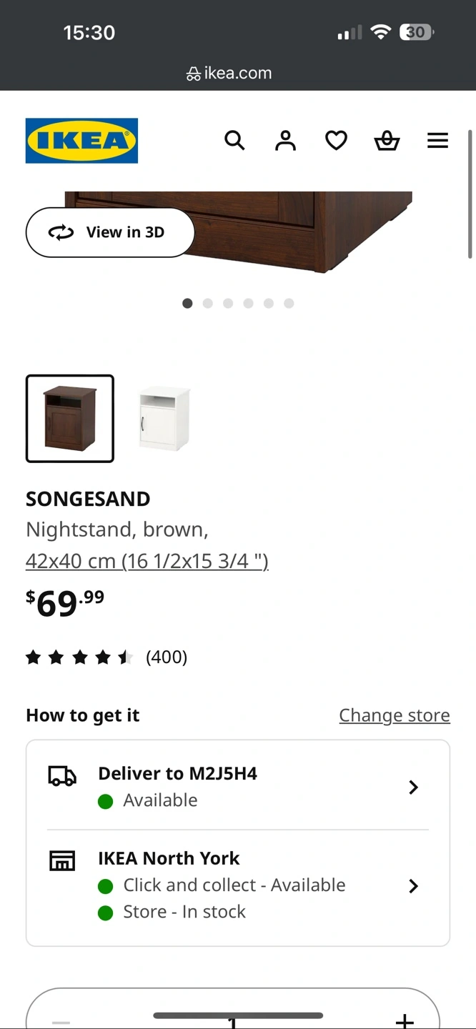Open the user account profile icon
The image size is (476, 1029).
tap(285, 140)
